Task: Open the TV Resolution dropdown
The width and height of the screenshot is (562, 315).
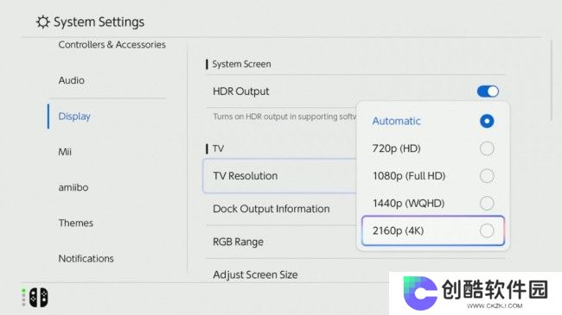Action: coord(279,176)
